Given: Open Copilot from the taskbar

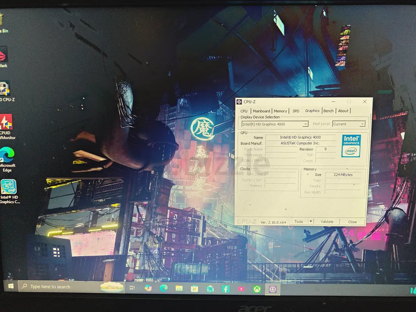Looking at the screenshot, I should click(148, 288).
